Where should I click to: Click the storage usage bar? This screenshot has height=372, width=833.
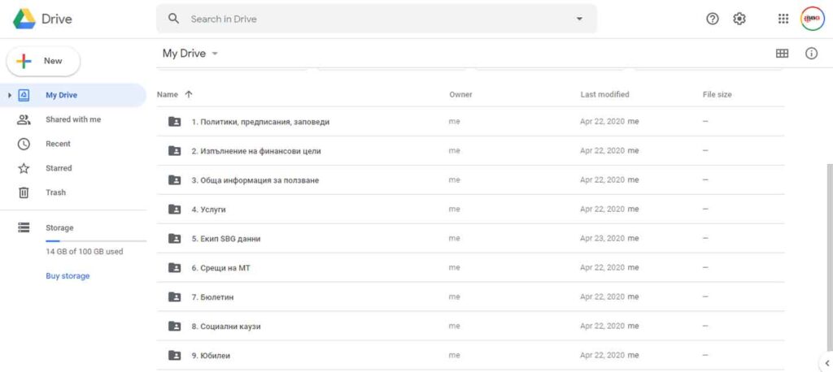pyautogui.click(x=96, y=241)
